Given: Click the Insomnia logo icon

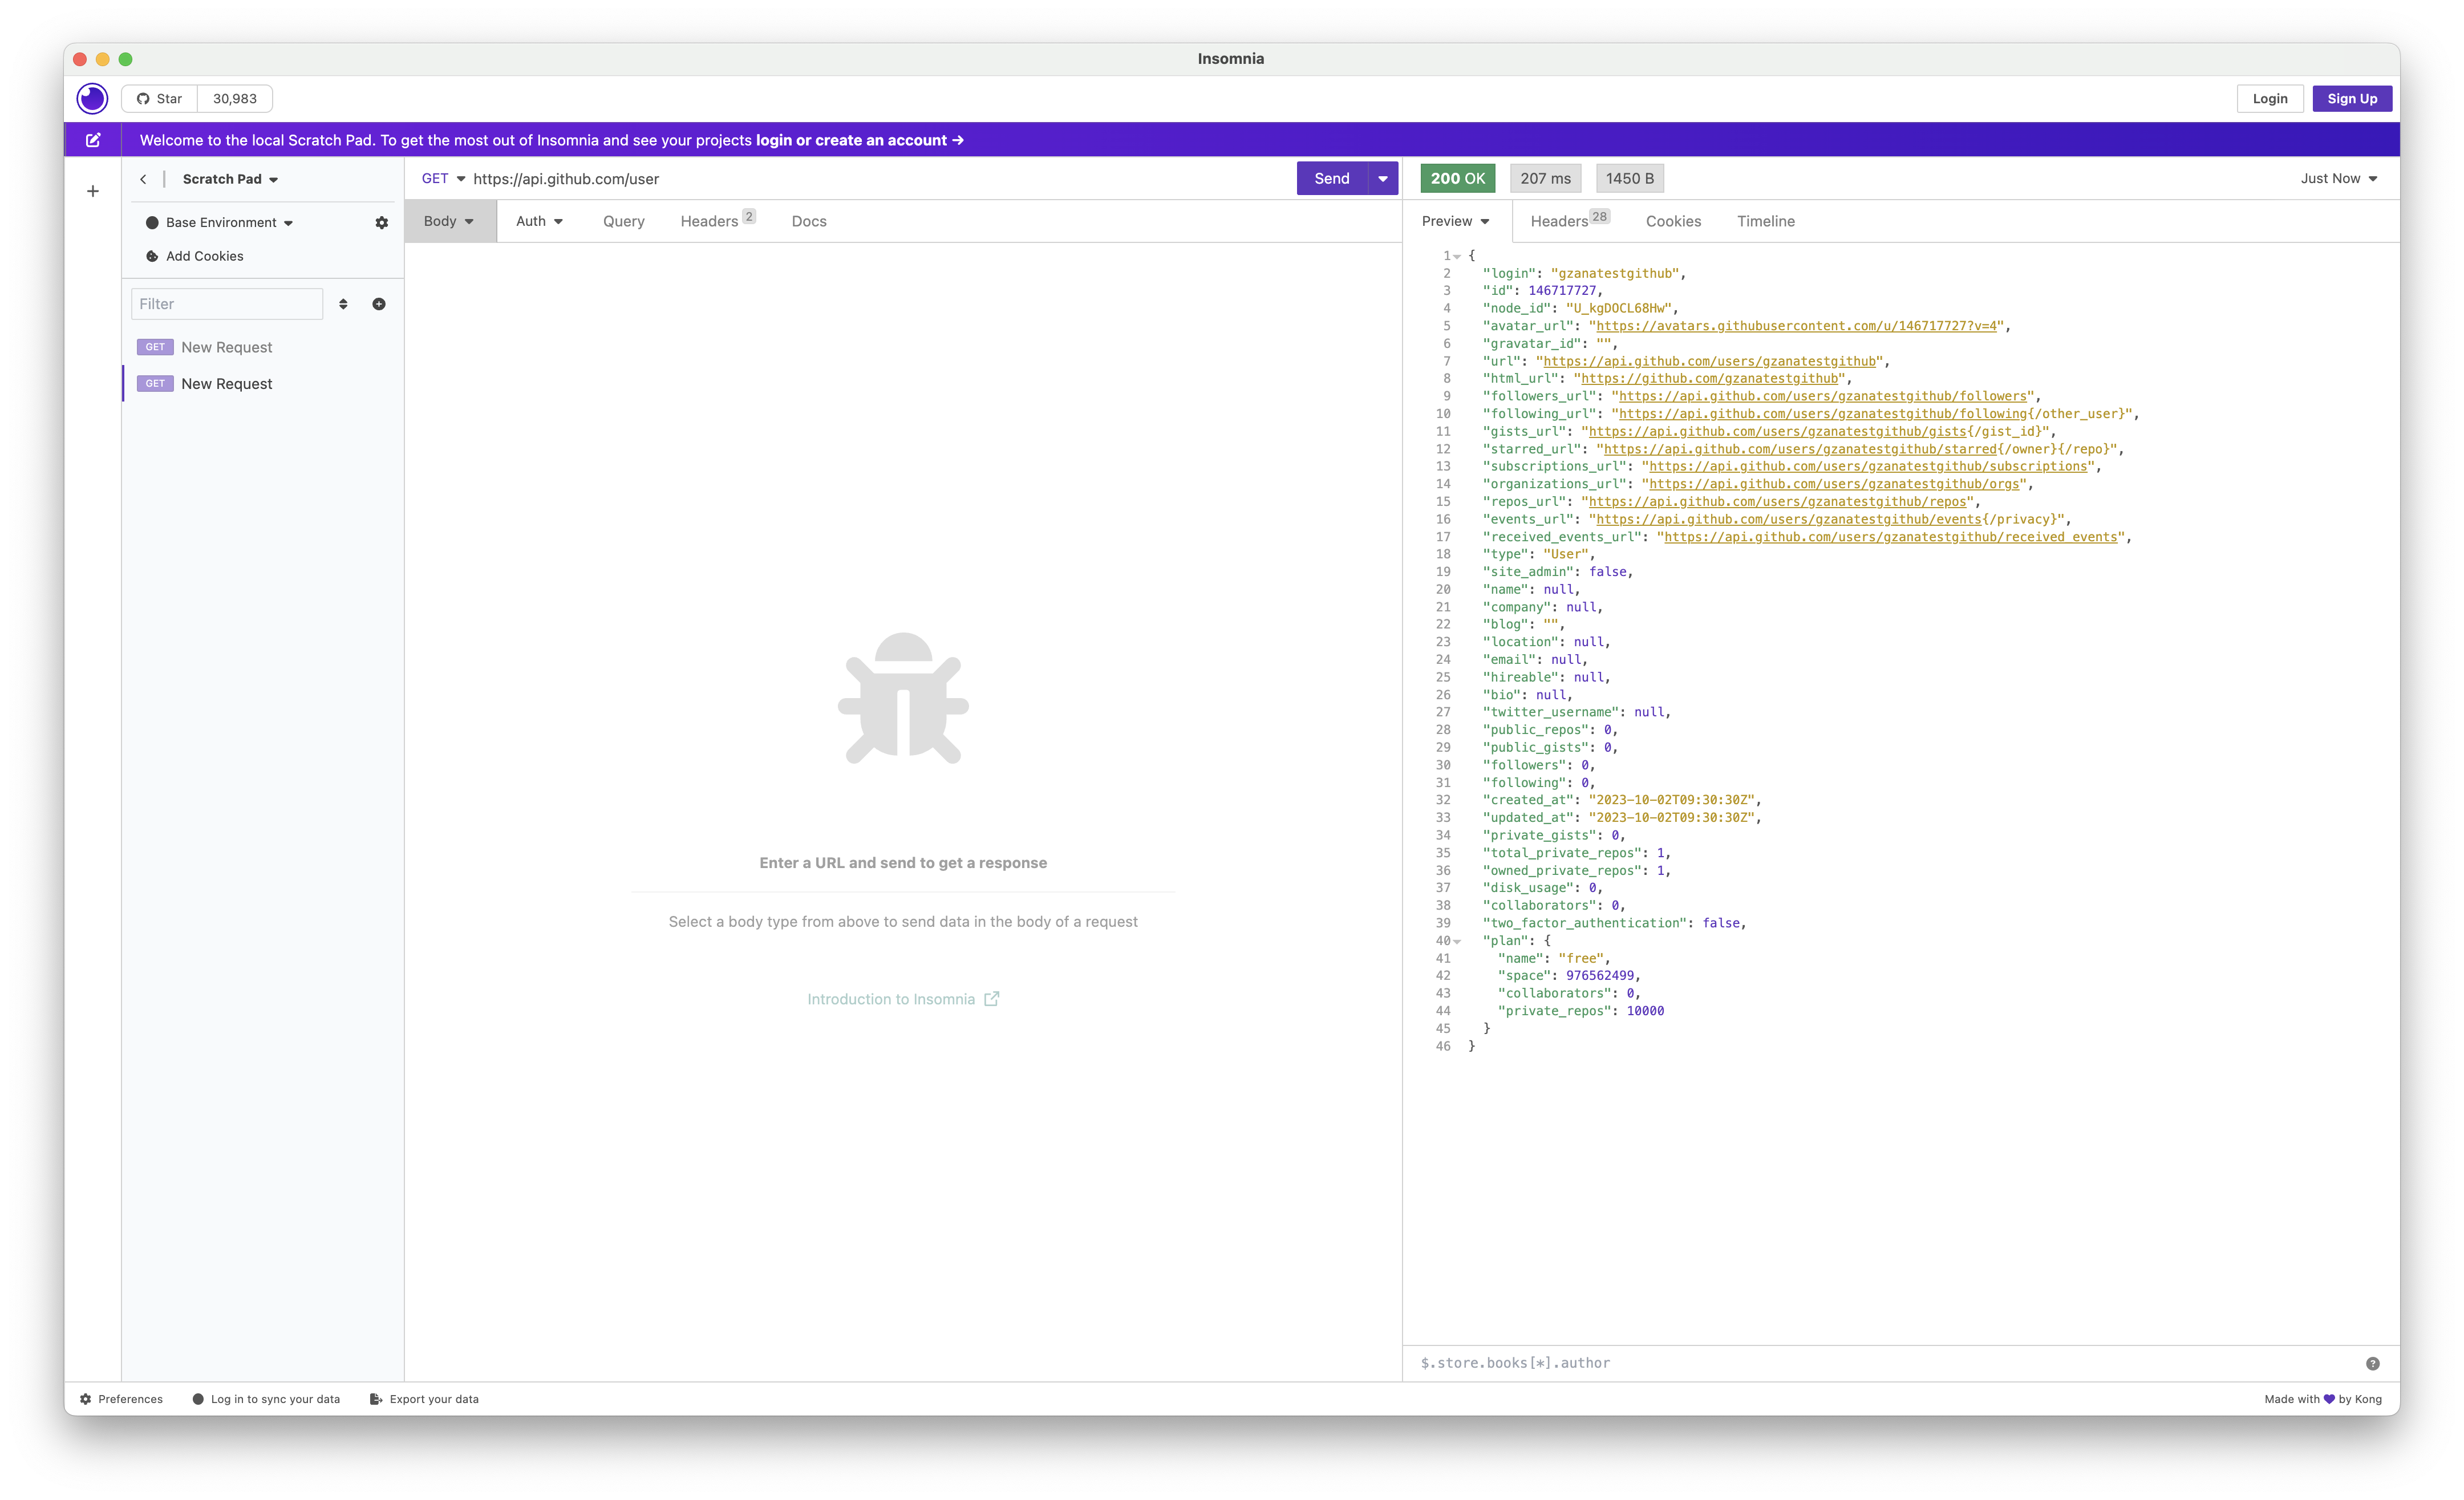Looking at the screenshot, I should point(92,98).
